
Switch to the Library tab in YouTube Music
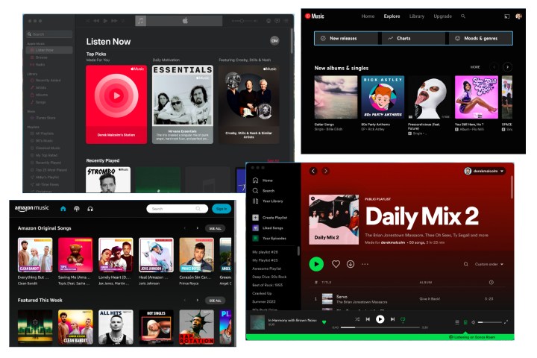[417, 16]
